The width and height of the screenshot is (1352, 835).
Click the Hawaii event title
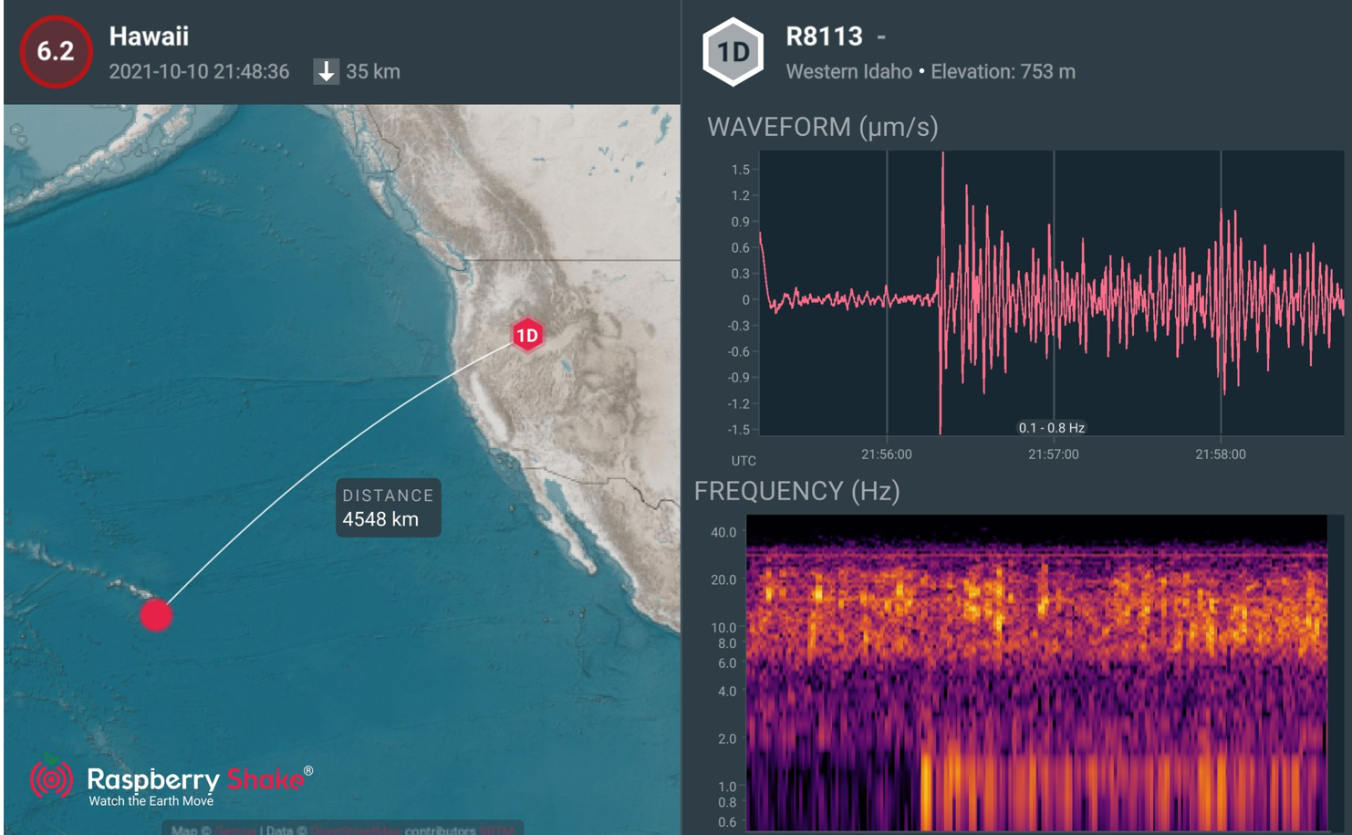(149, 37)
